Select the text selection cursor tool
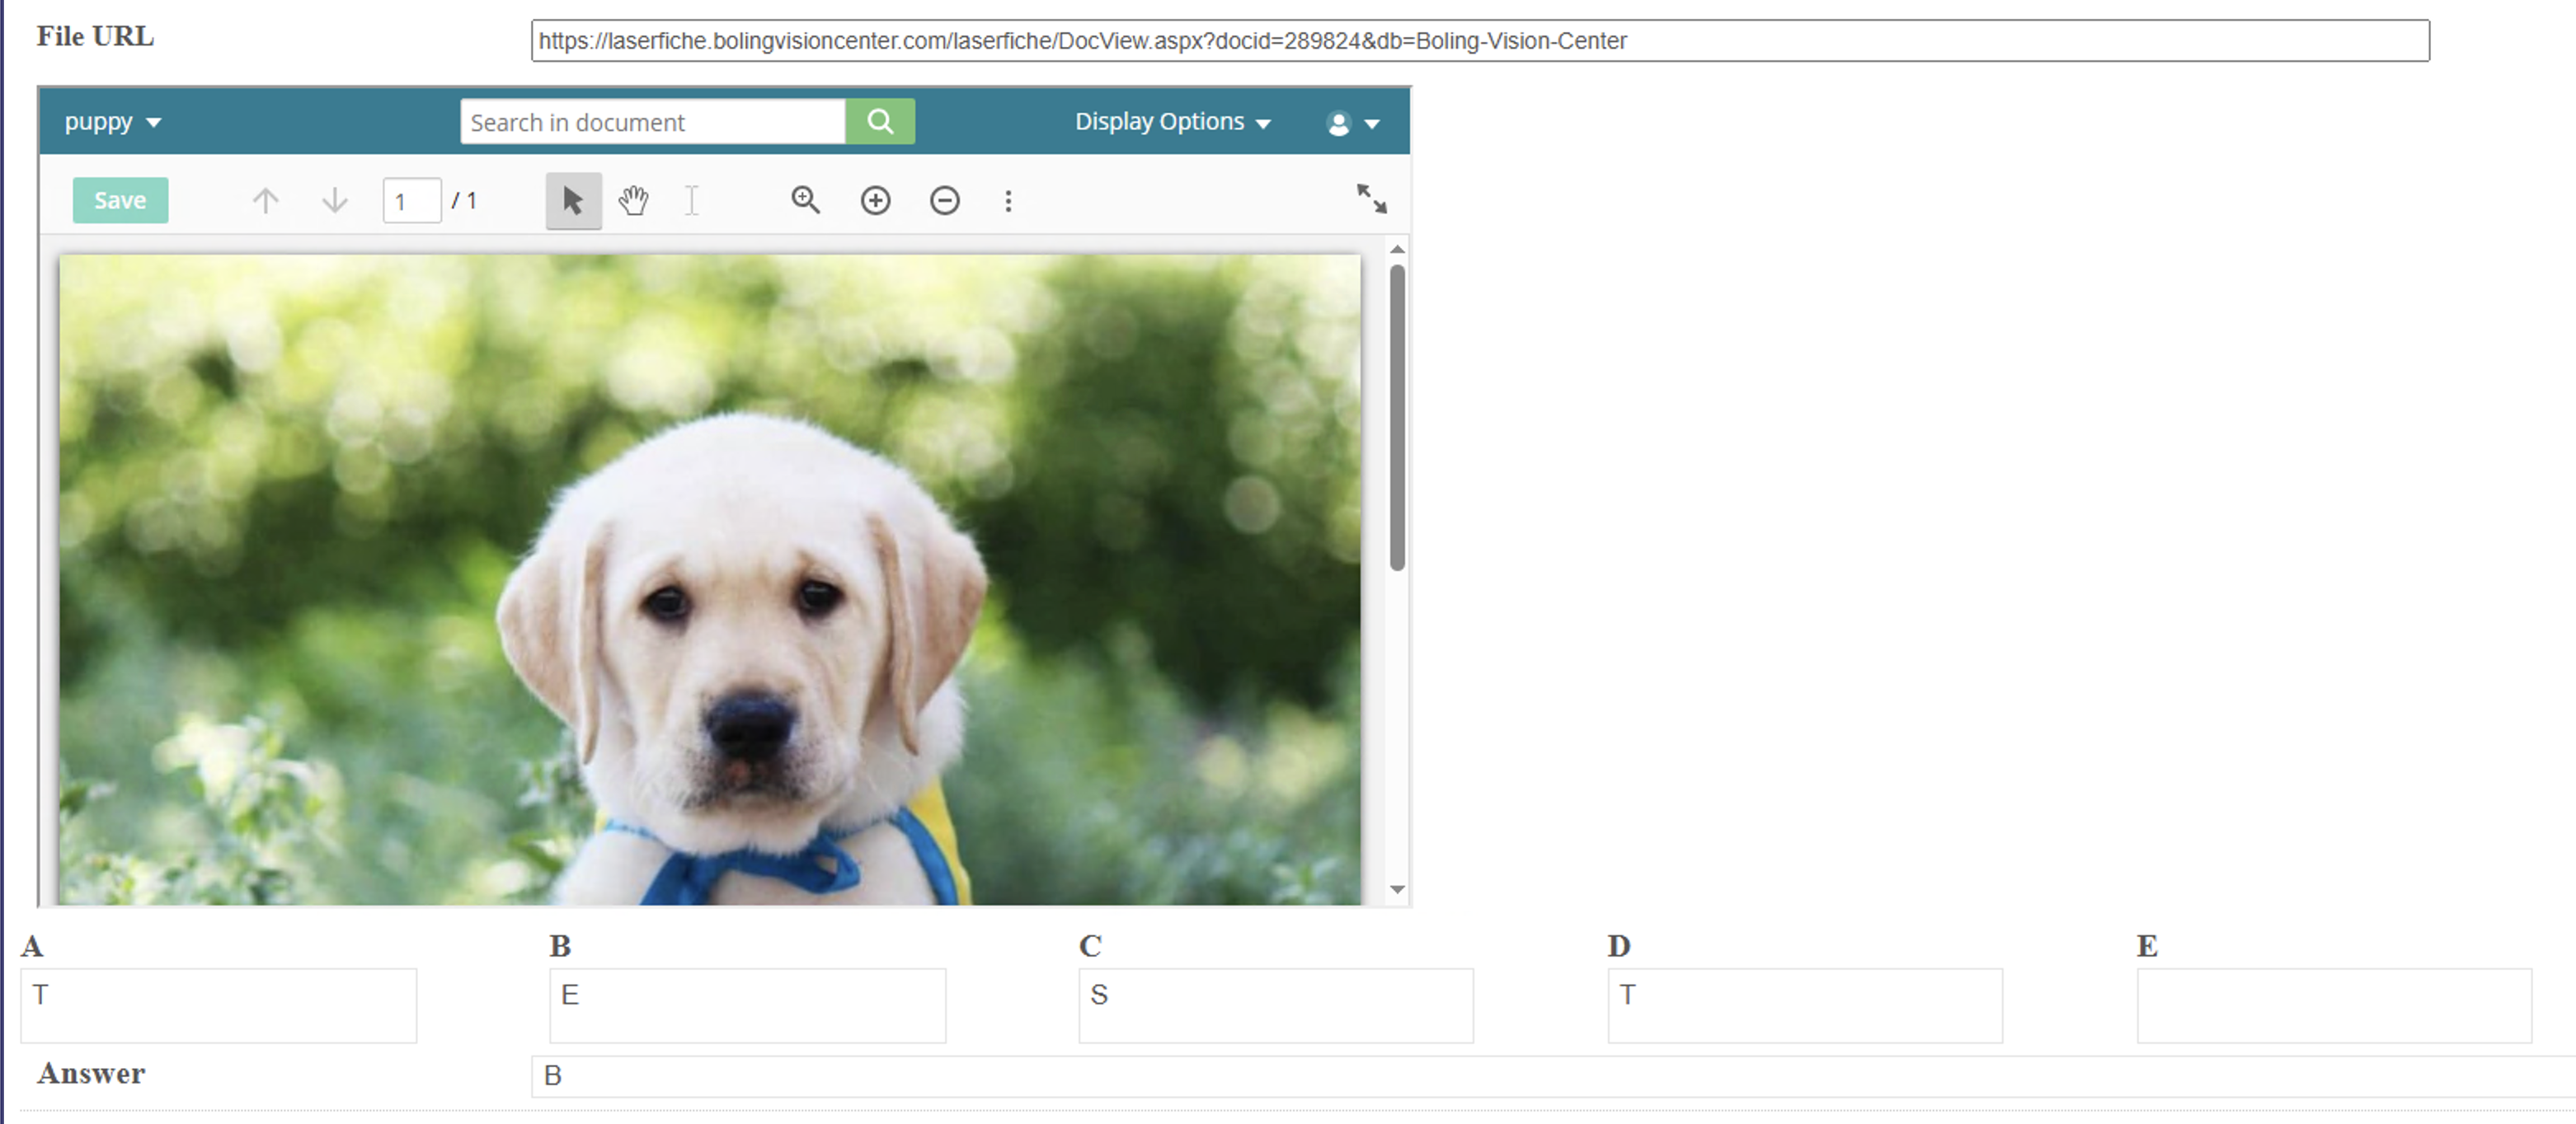2576x1124 pixels. pos(691,201)
